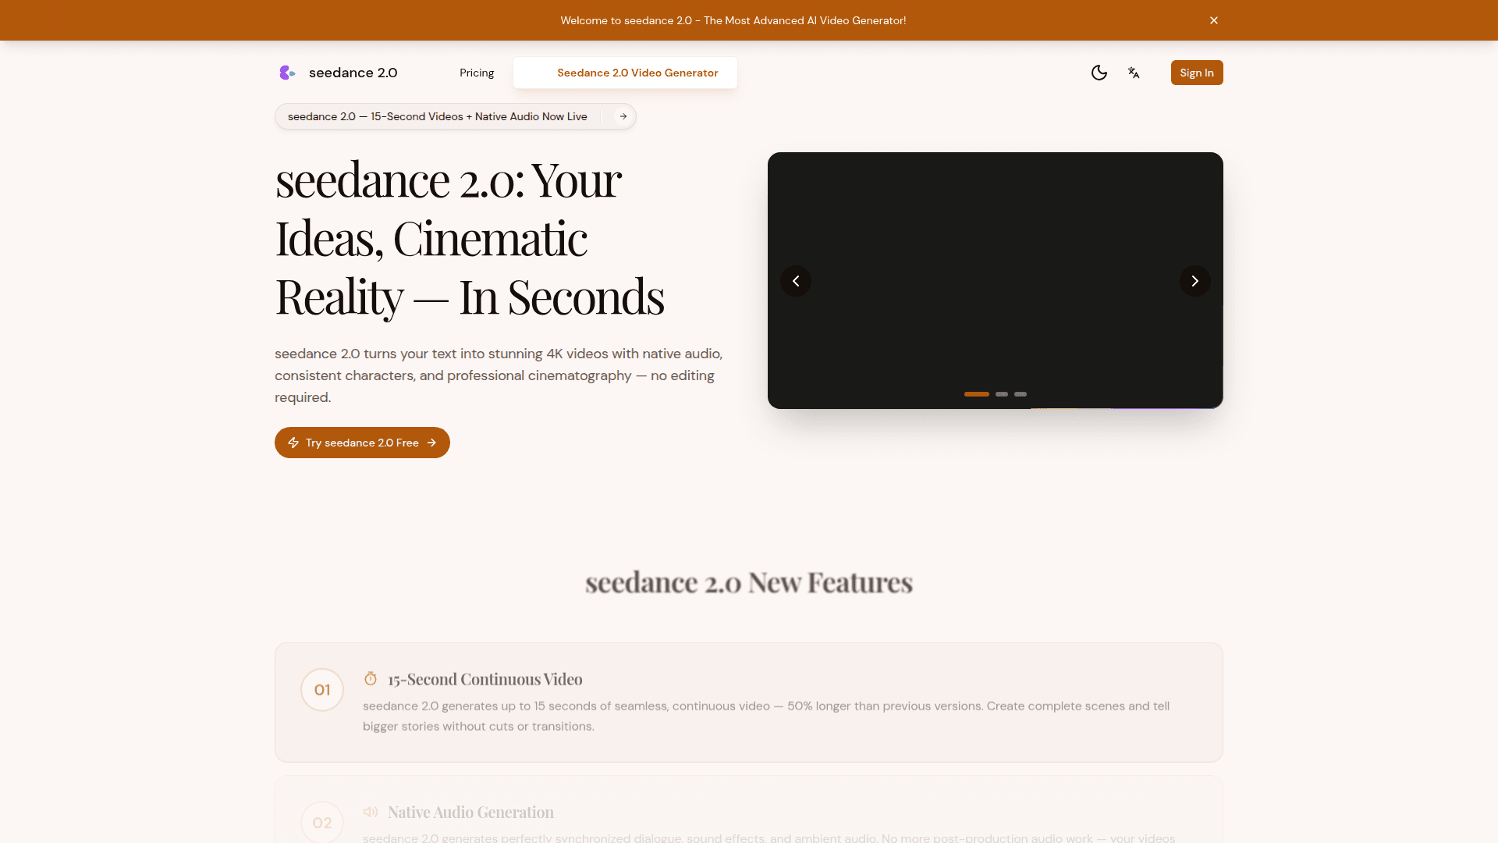Select the dark mode moon icon
Screen dimensions: 1498x843
(1099, 73)
